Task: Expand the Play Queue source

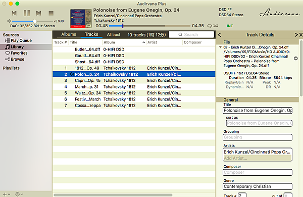Action: coord(6,40)
